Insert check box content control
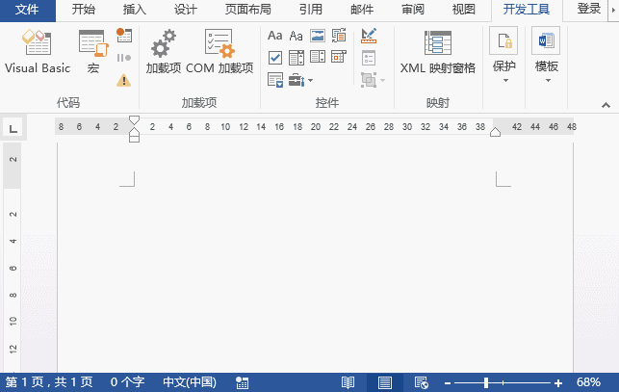This screenshot has height=392, width=619. tap(275, 58)
